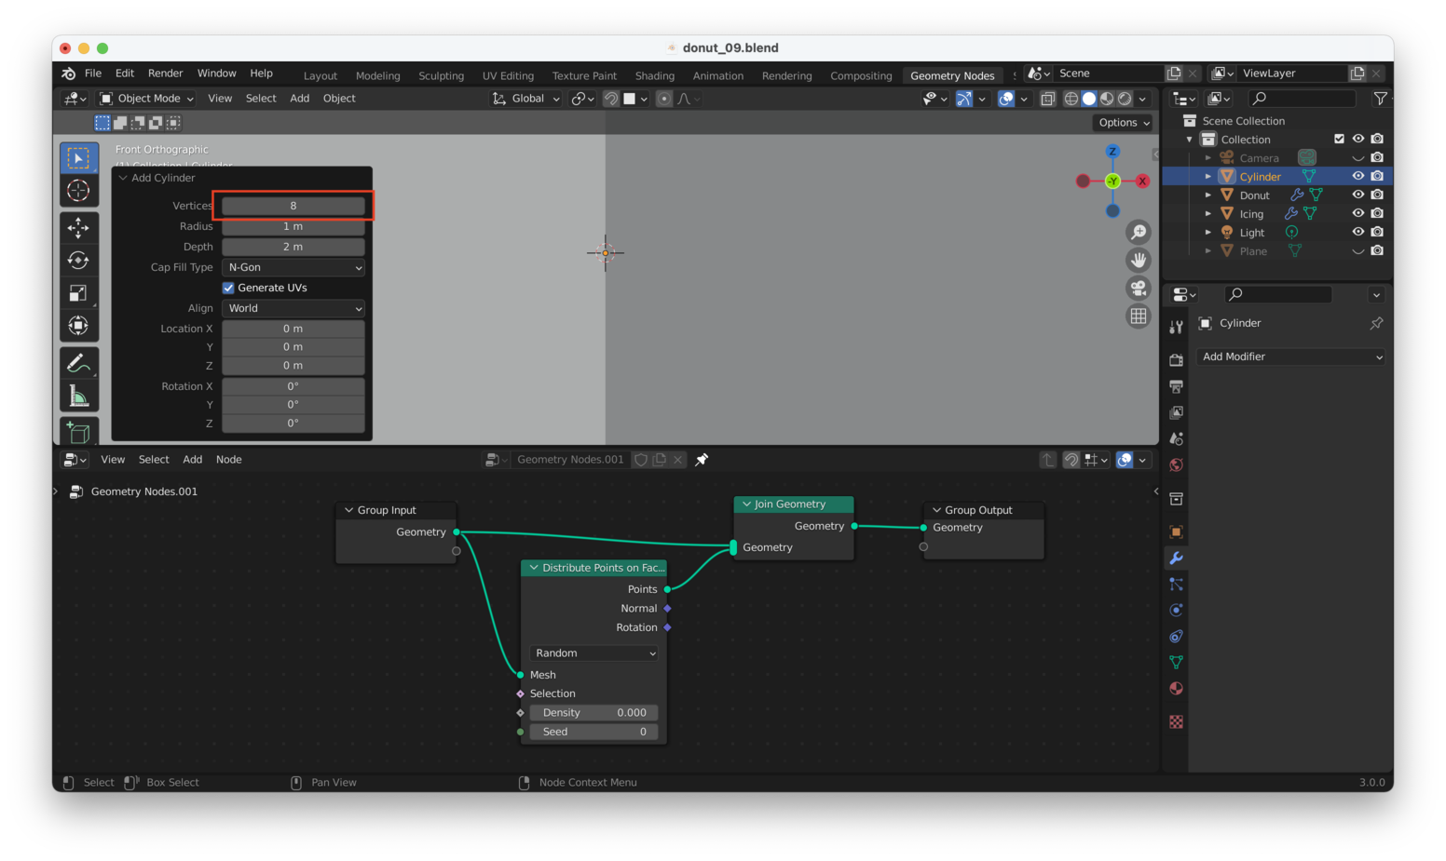Screen dimensions: 1446x861
Task: Open the Add Modifier dropdown
Action: tap(1290, 357)
